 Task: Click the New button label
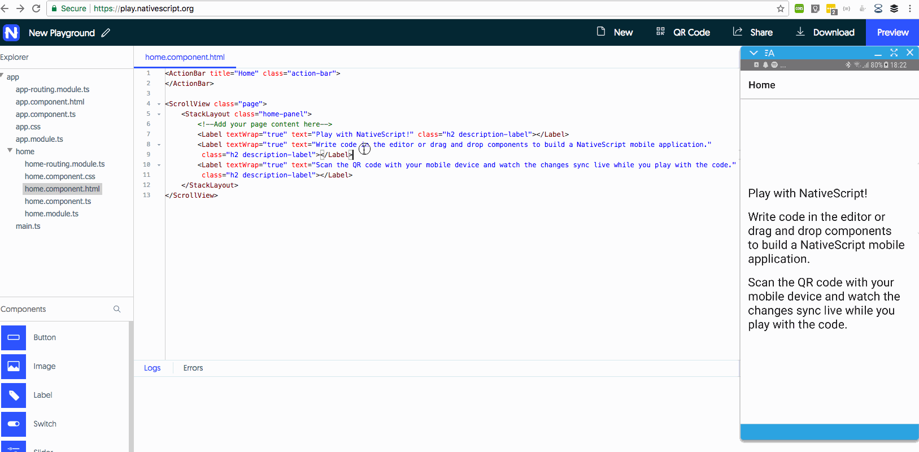[x=623, y=32]
